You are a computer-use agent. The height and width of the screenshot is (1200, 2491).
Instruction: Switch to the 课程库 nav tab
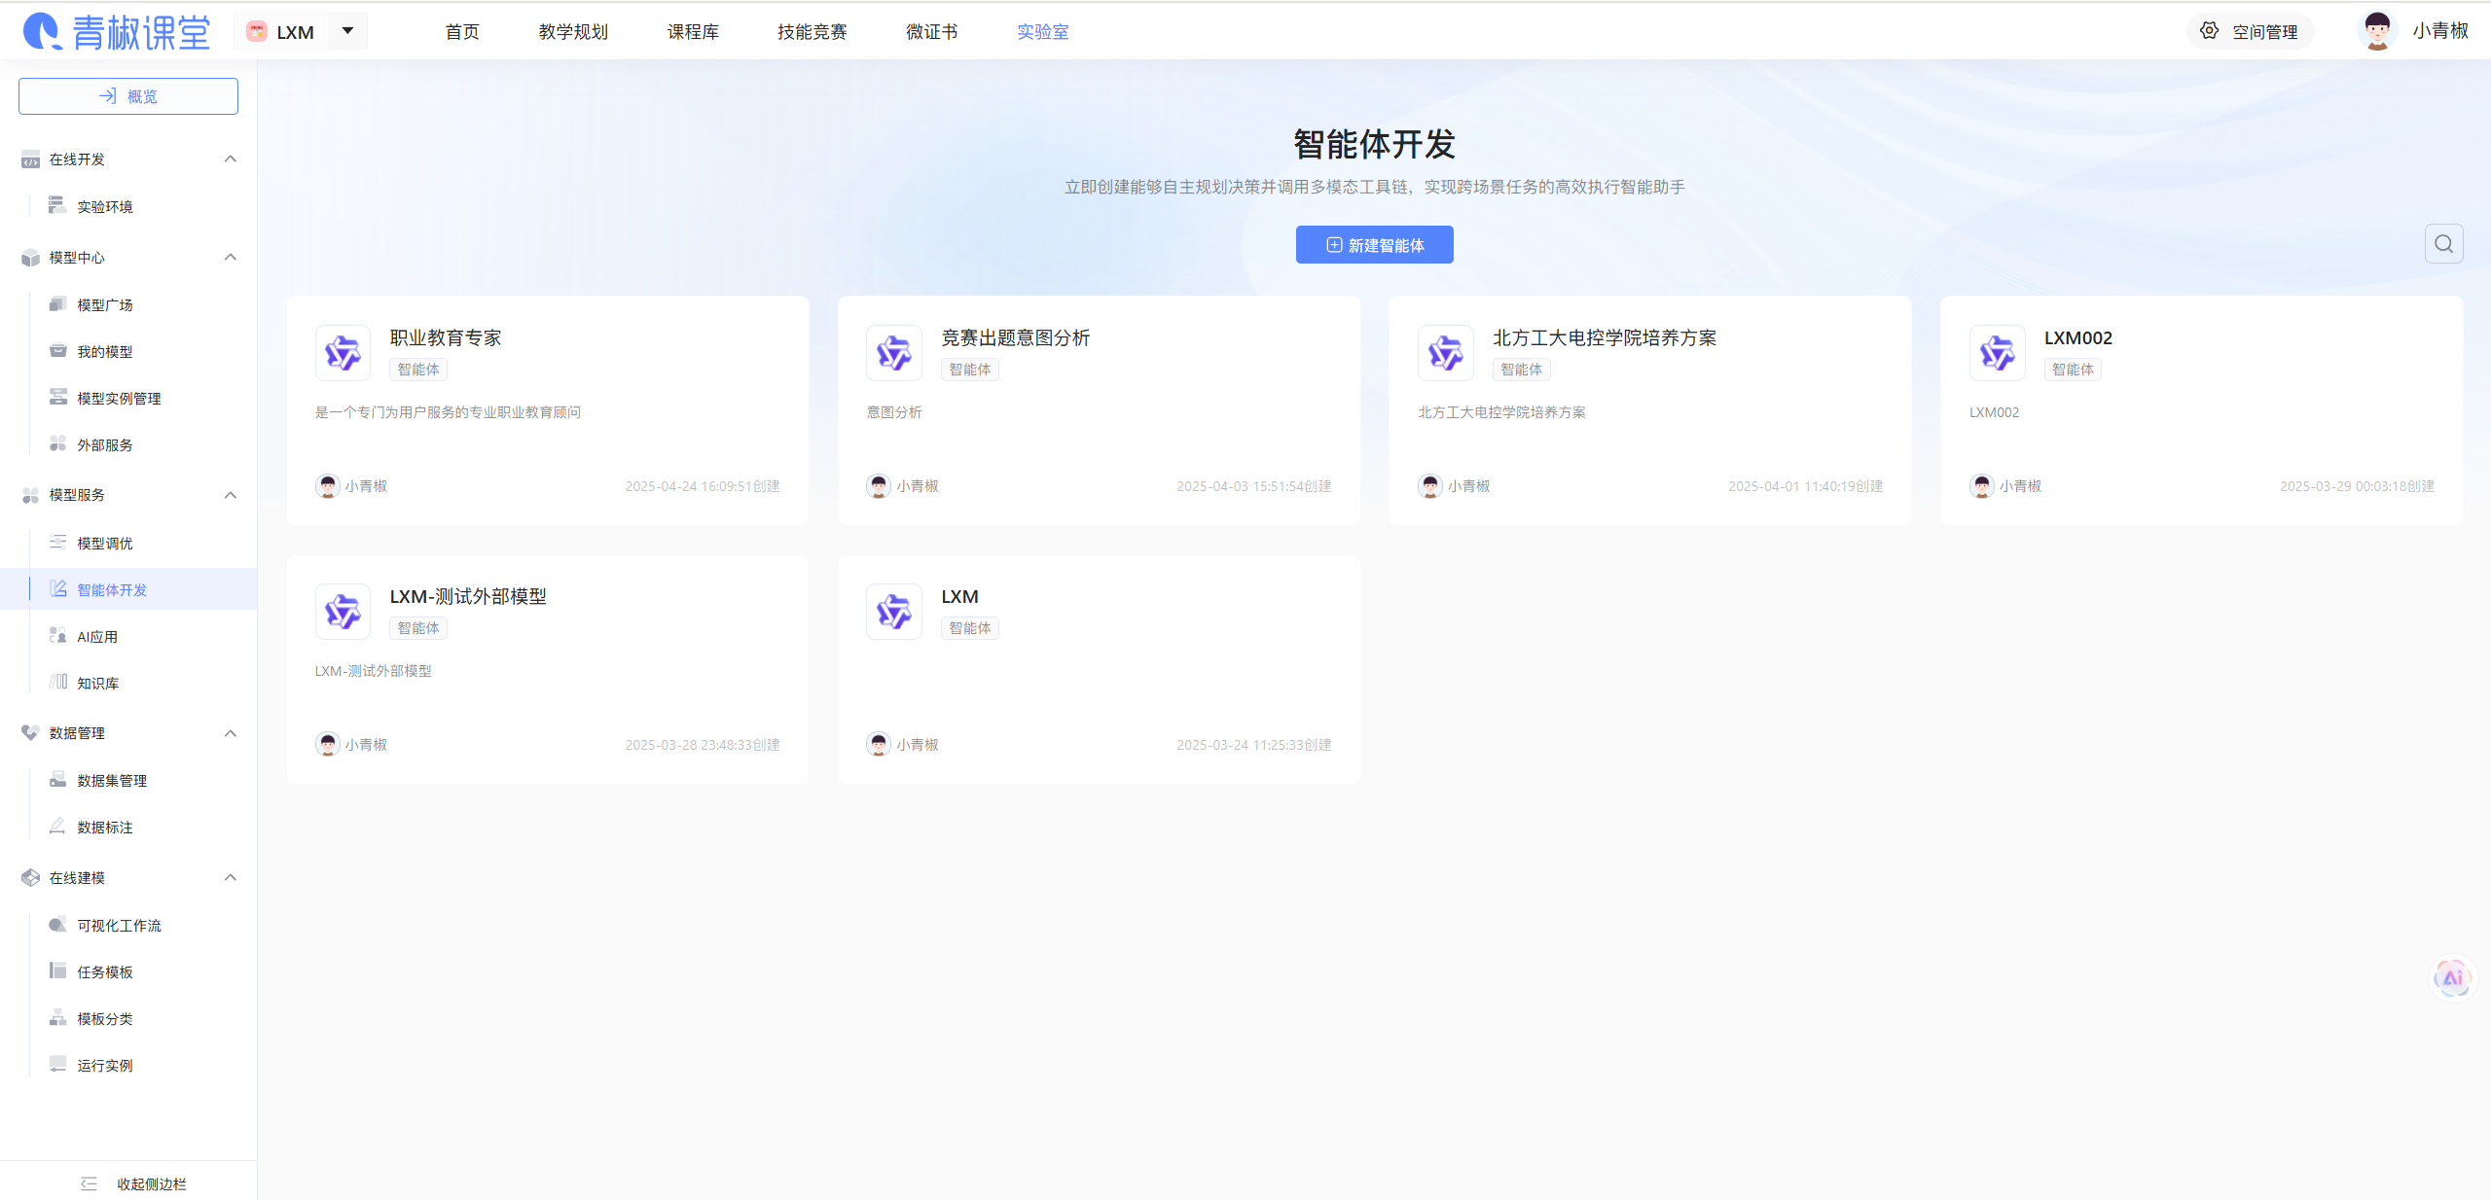point(693,32)
